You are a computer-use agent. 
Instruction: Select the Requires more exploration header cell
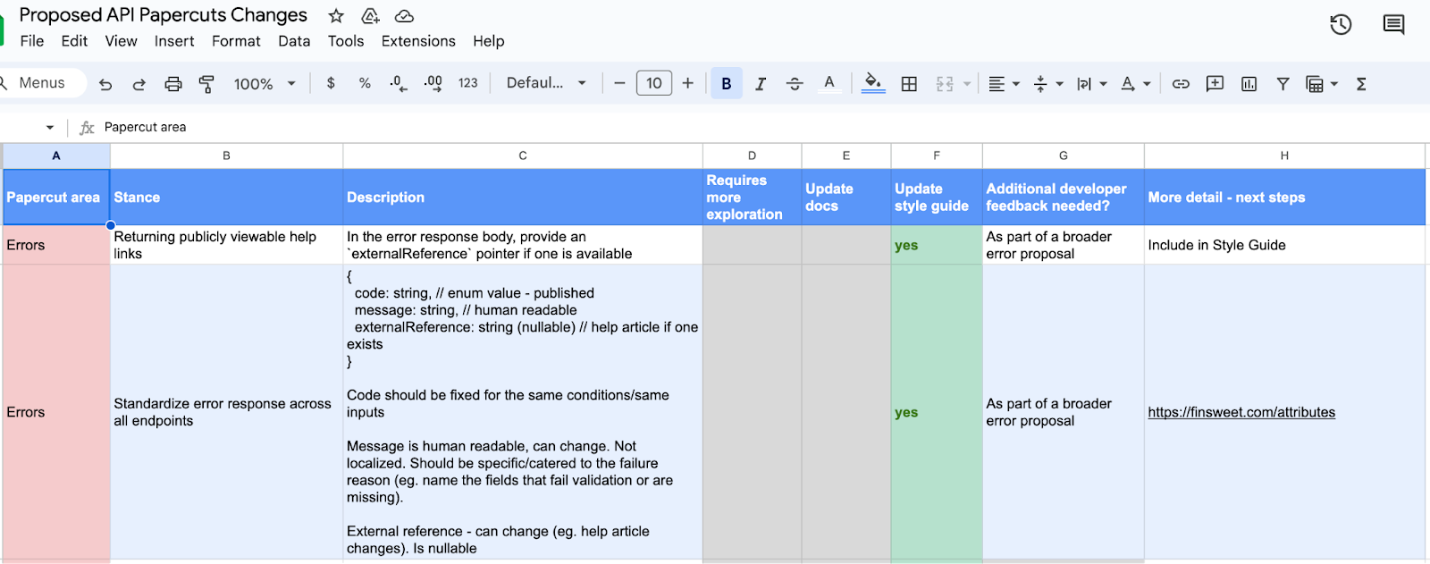pos(752,198)
